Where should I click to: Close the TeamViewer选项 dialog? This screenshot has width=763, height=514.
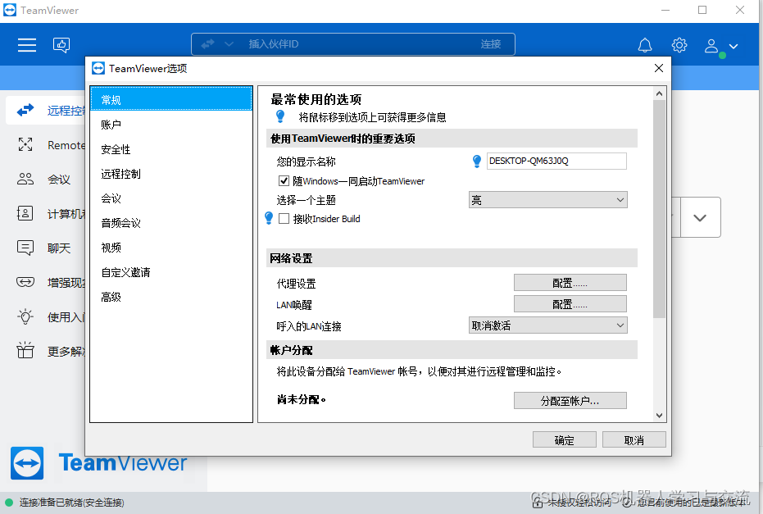coord(659,68)
